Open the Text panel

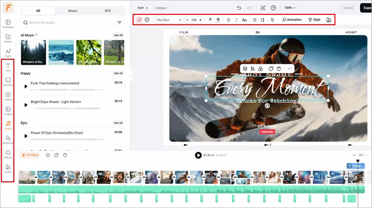click(x=8, y=67)
